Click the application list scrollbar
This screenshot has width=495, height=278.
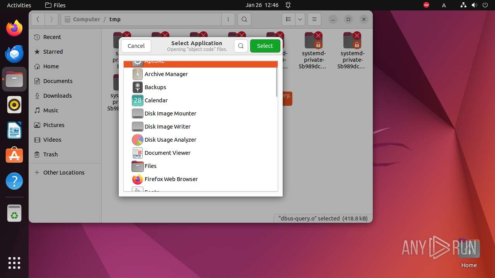pyautogui.click(x=277, y=82)
